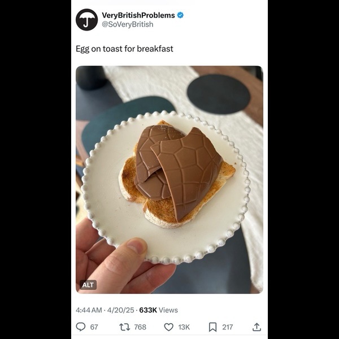Open the umbrella profile avatar
The image size is (339, 339).
click(86, 20)
